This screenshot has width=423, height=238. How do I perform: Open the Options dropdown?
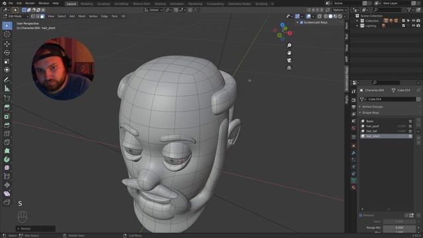(x=339, y=10)
